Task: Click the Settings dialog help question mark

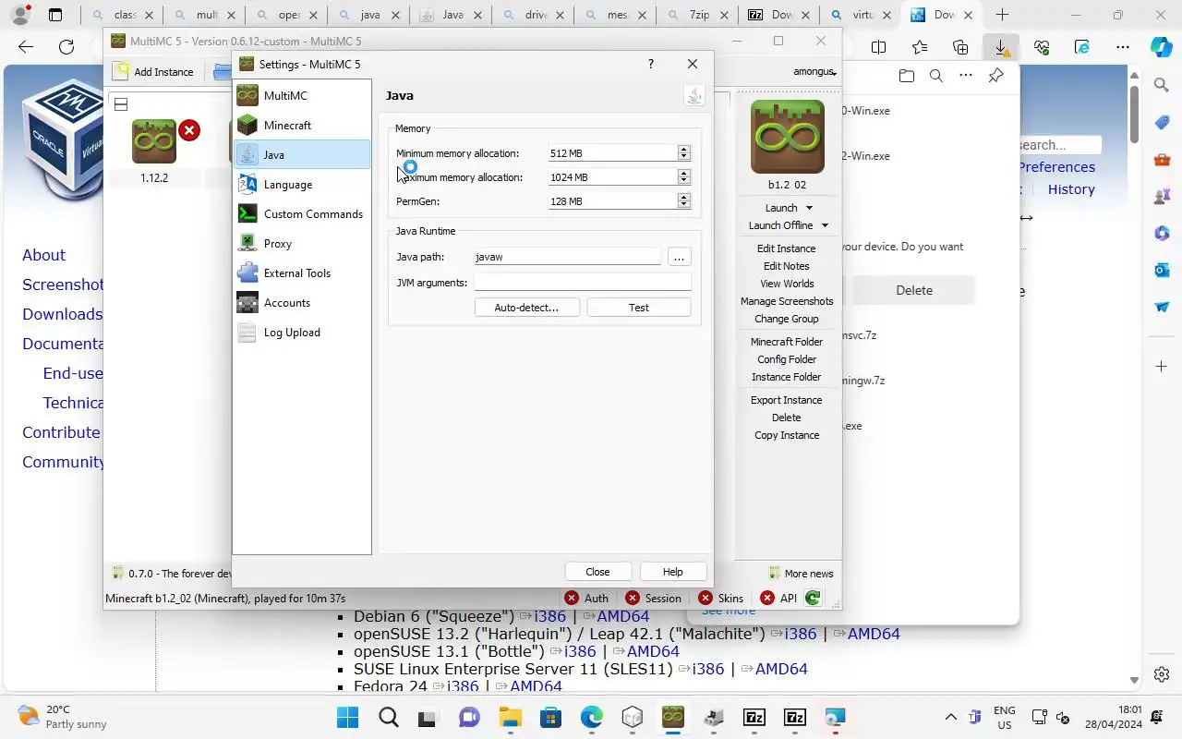Action: (650, 64)
